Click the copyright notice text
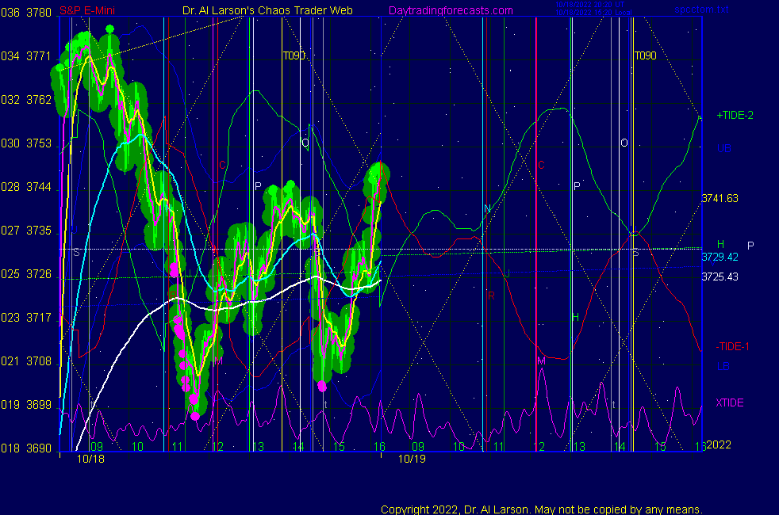This screenshot has height=515, width=779. click(x=542, y=509)
